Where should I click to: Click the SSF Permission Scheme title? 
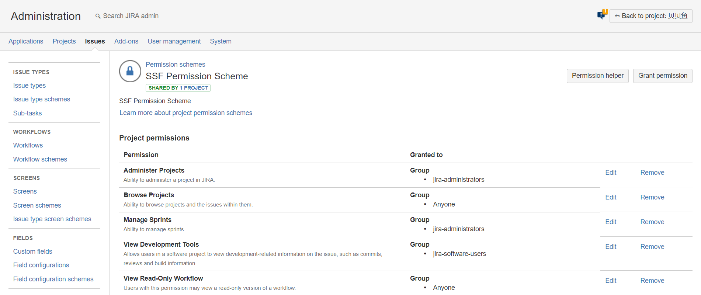(x=197, y=76)
